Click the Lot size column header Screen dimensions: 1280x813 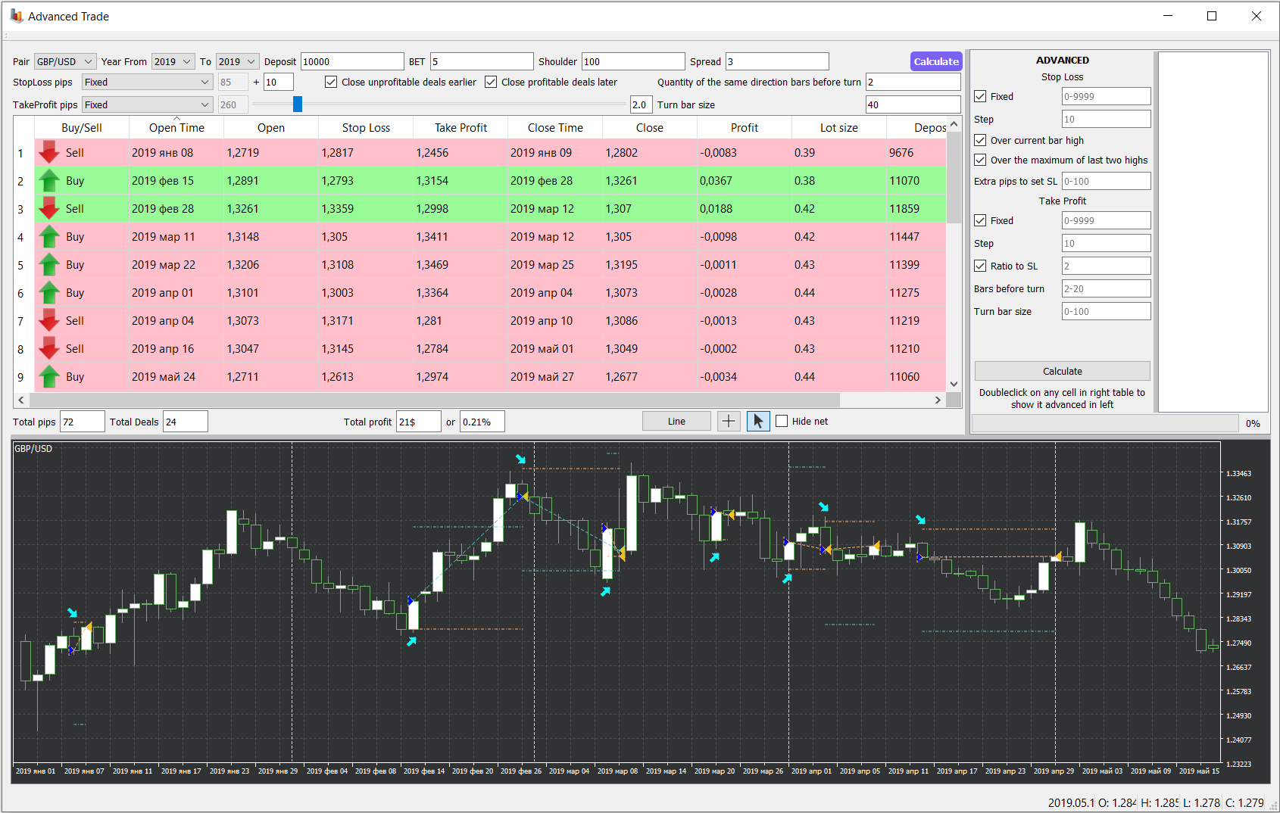coord(839,127)
